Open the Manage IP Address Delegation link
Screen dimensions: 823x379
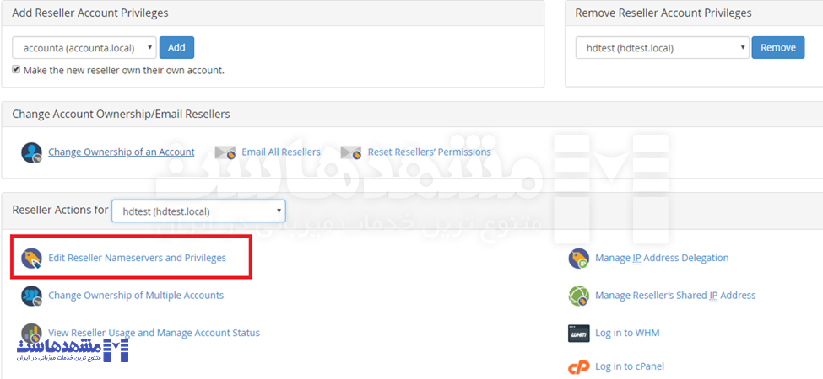[662, 258]
